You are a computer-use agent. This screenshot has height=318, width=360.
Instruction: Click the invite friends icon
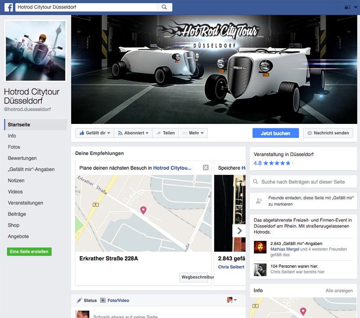259,201
